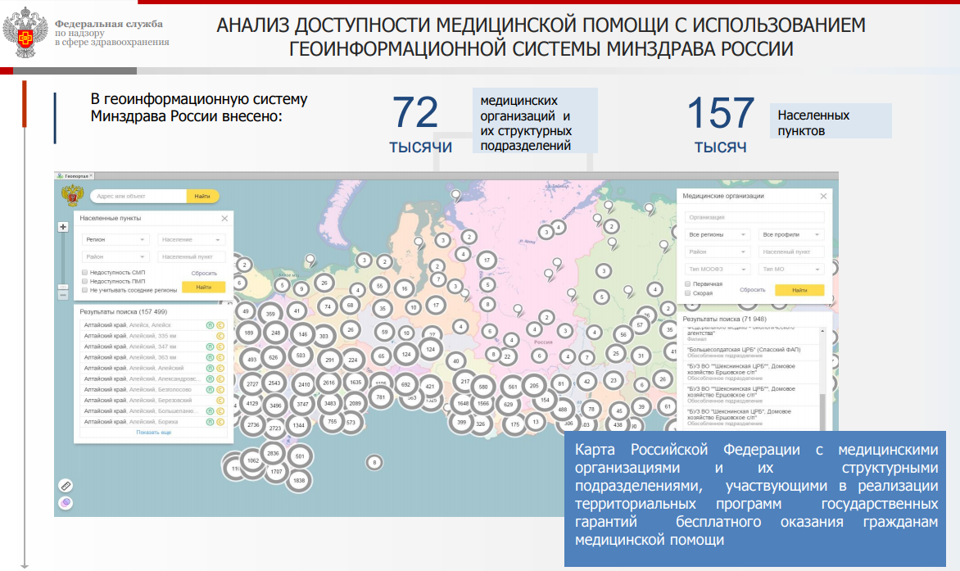This screenshot has width=960, height=571.
Task: Click the zoom in plus button on map
Action: pyautogui.click(x=62, y=227)
